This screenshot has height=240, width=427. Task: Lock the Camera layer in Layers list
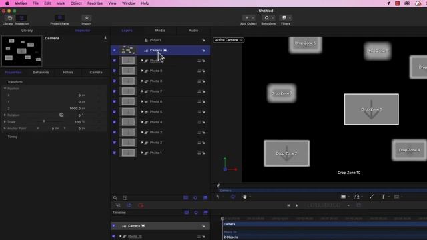(x=204, y=51)
